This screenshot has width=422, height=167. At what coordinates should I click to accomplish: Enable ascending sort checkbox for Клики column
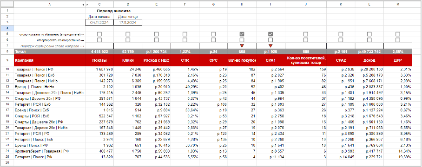[128, 40]
